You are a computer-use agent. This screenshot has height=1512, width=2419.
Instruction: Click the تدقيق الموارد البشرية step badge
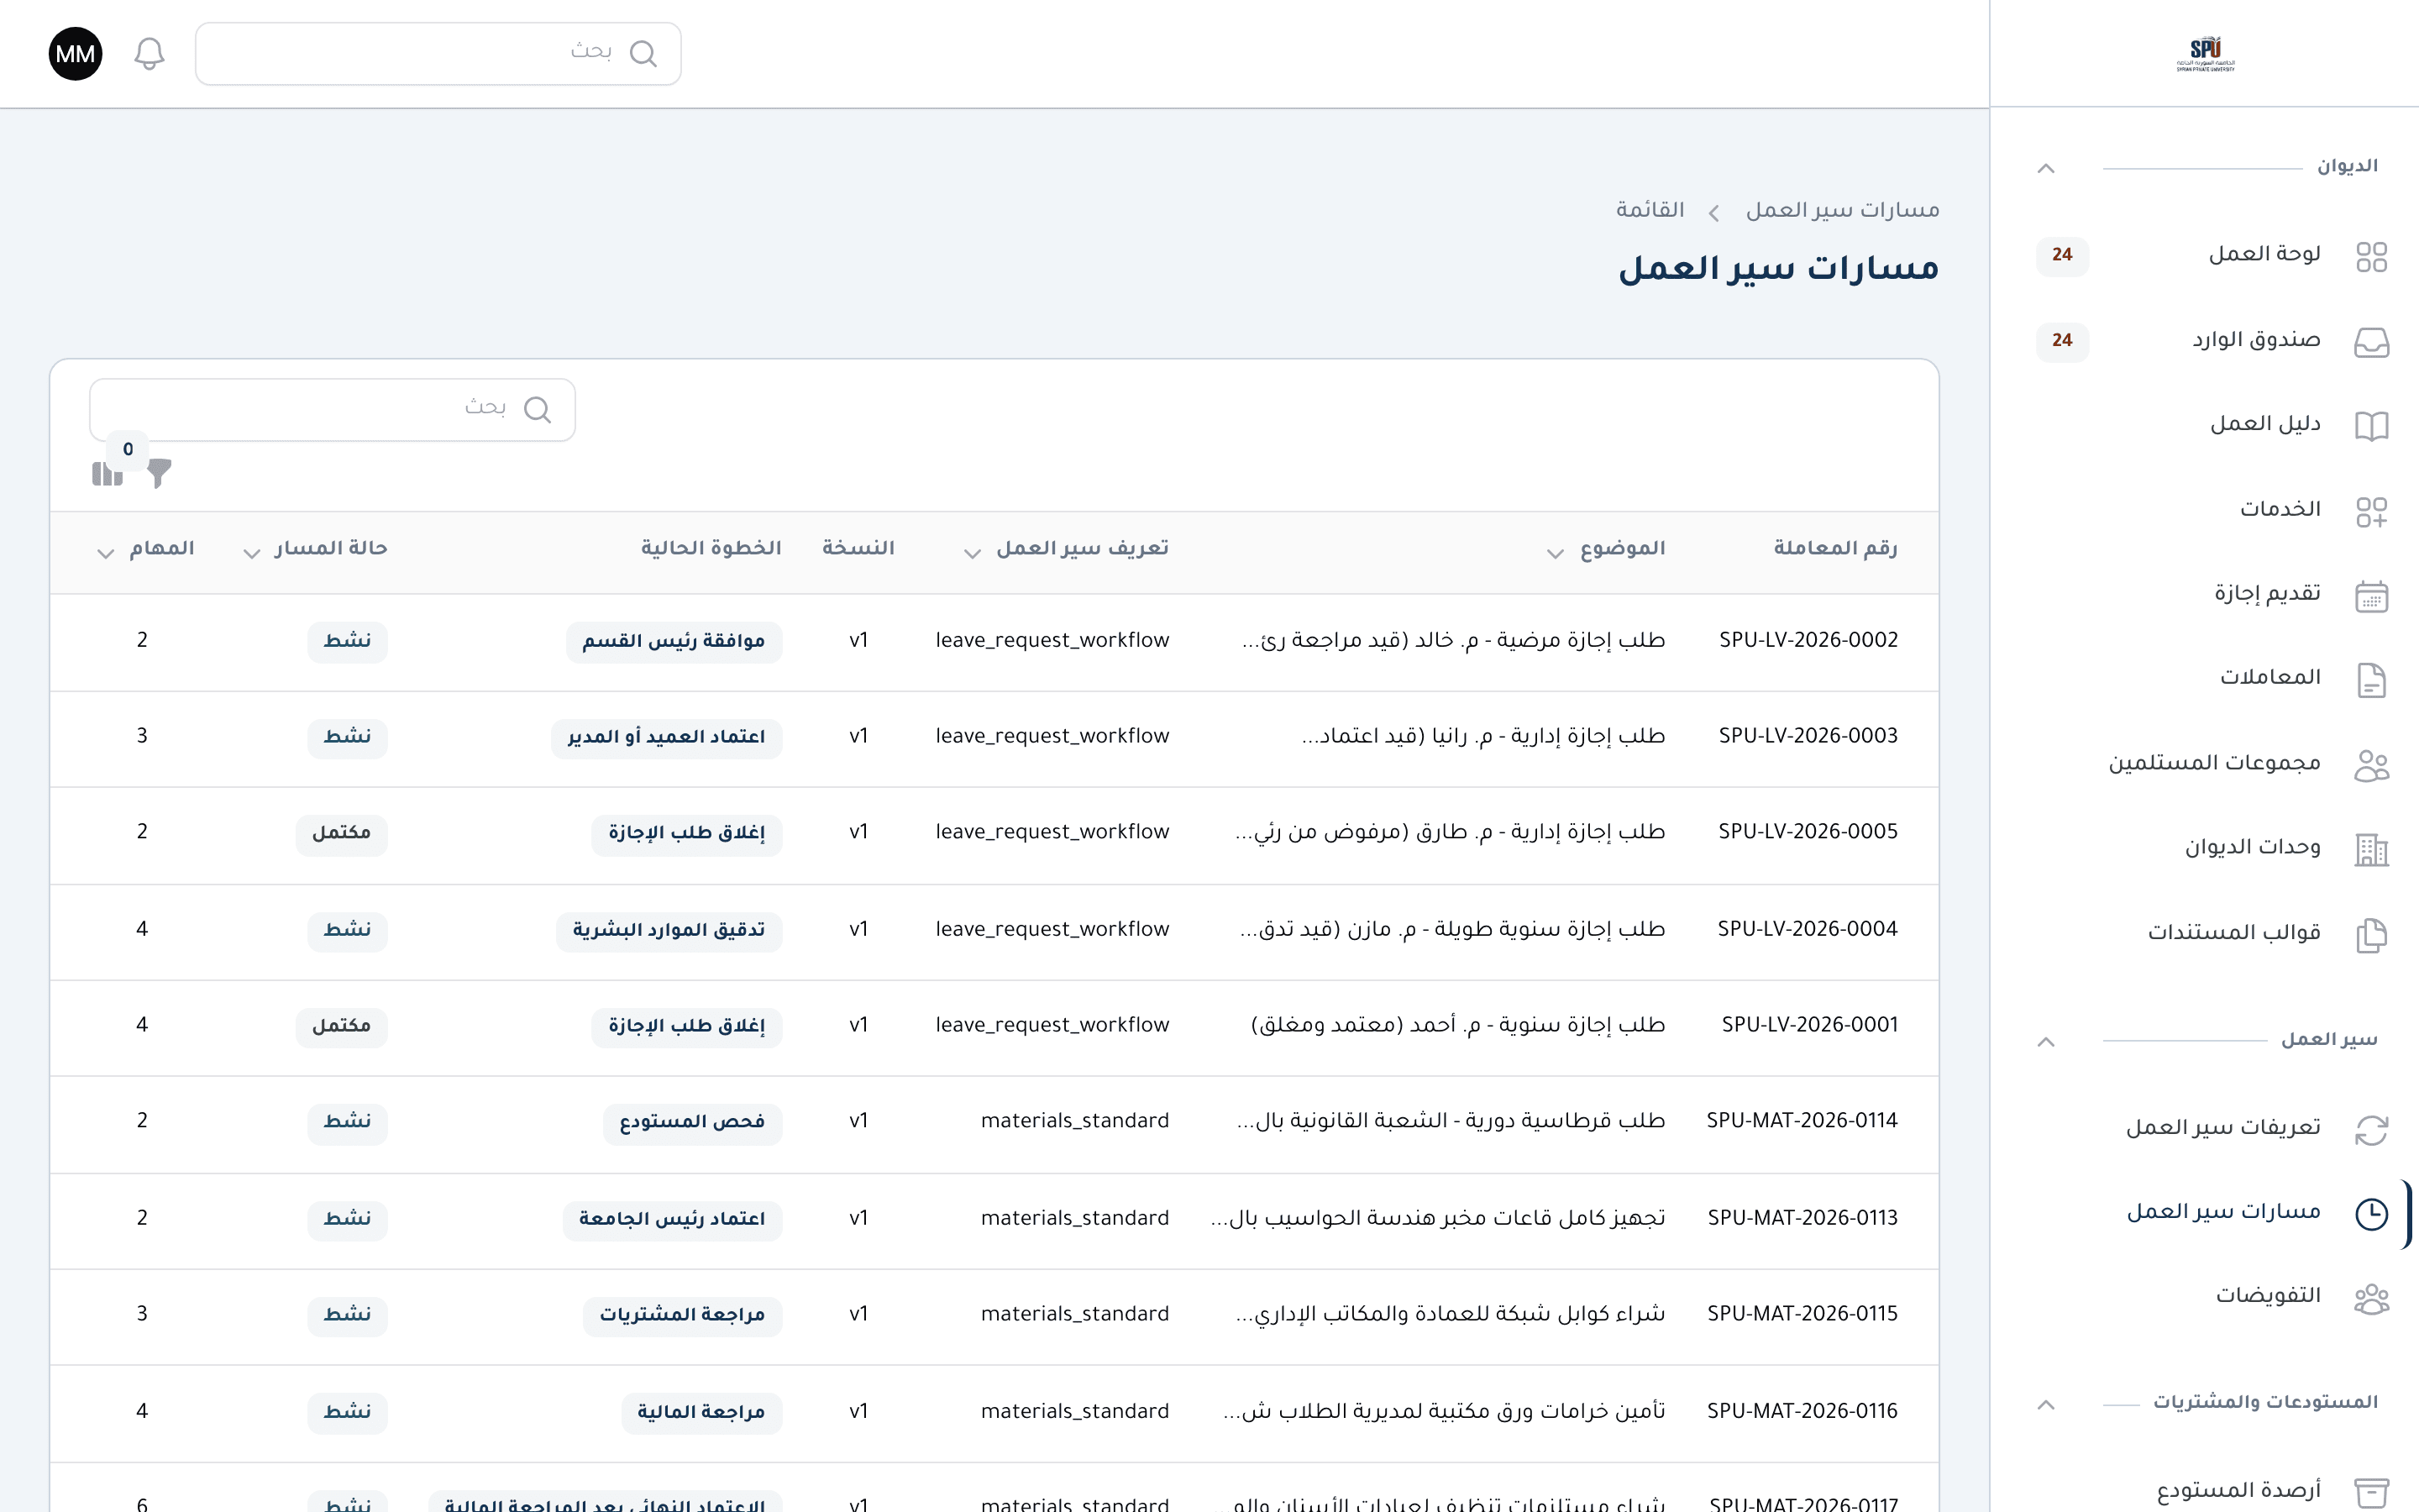coord(669,931)
